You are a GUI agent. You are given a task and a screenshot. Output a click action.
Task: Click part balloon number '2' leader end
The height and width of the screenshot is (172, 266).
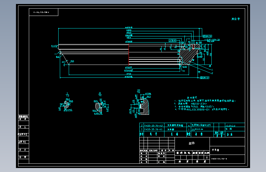click(x=212, y=73)
